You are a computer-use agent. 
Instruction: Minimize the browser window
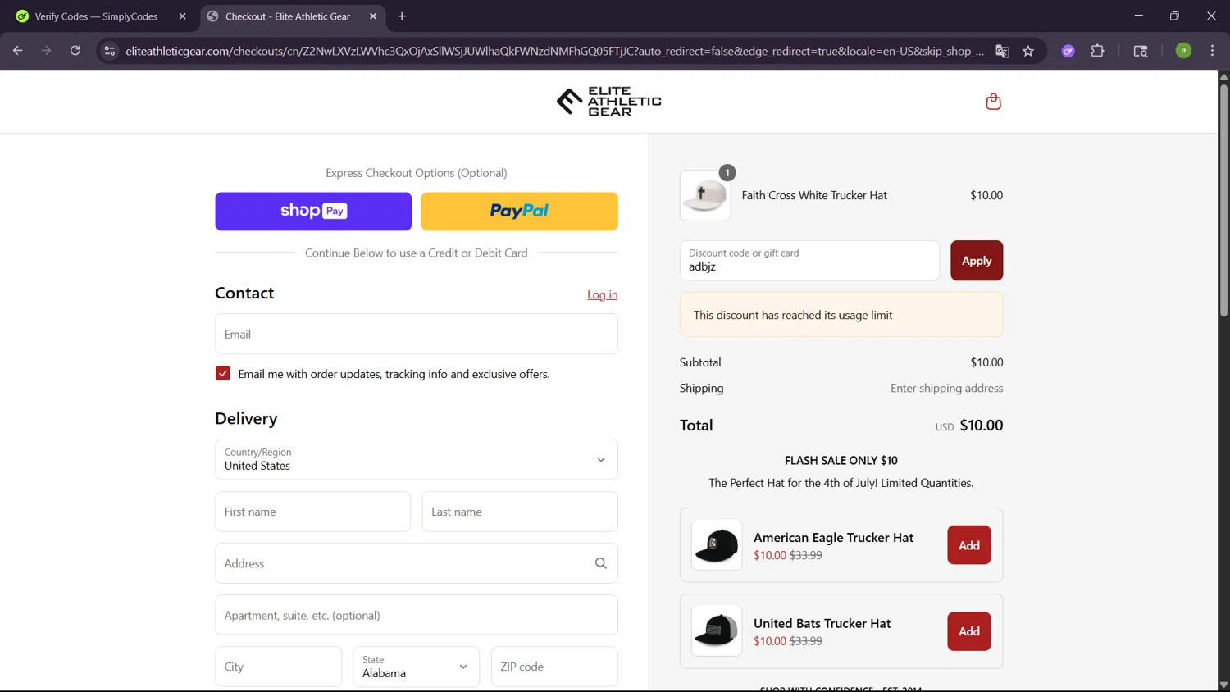1138,16
